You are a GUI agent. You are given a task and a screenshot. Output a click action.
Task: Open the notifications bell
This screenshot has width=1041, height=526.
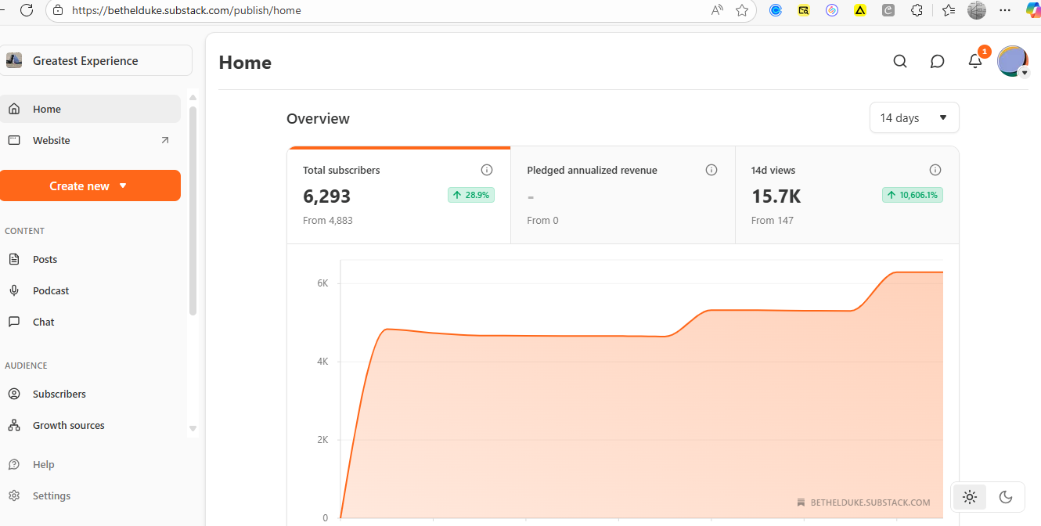pos(974,61)
